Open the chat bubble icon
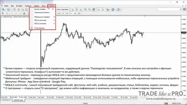This screenshot has width=187, height=105. pyautogui.click(x=184, y=9)
